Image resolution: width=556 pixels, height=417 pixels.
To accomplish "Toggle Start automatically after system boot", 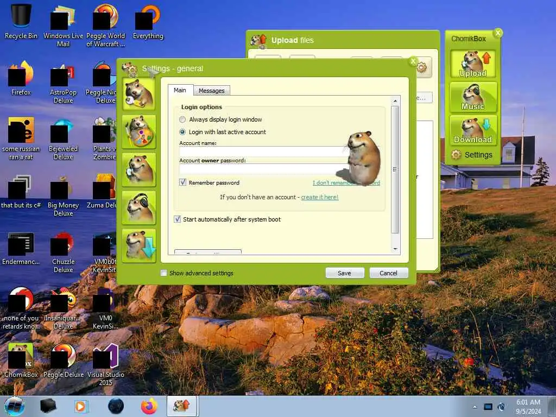I will pyautogui.click(x=178, y=219).
